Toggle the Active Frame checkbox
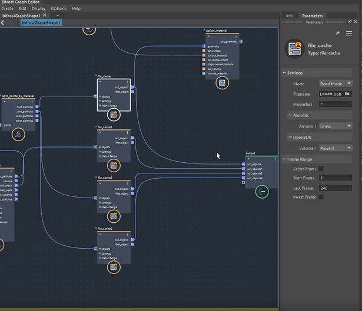Viewport: 362px width, 311px height. click(321, 169)
